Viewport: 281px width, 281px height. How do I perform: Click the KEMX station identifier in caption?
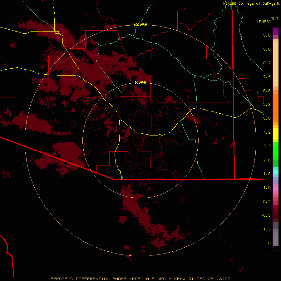click(x=180, y=279)
